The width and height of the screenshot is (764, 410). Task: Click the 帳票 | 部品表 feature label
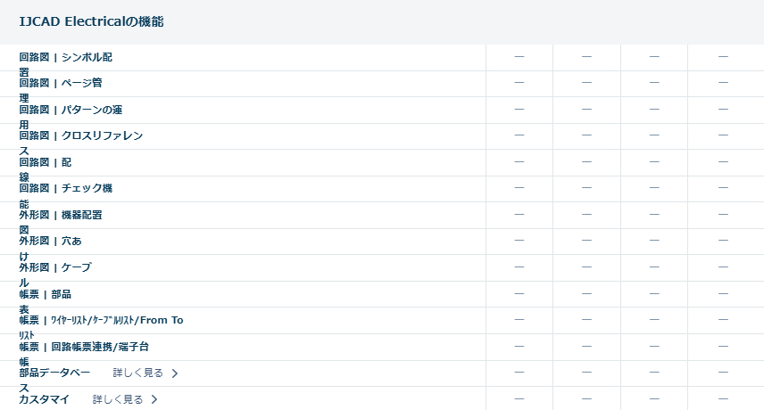(x=45, y=293)
